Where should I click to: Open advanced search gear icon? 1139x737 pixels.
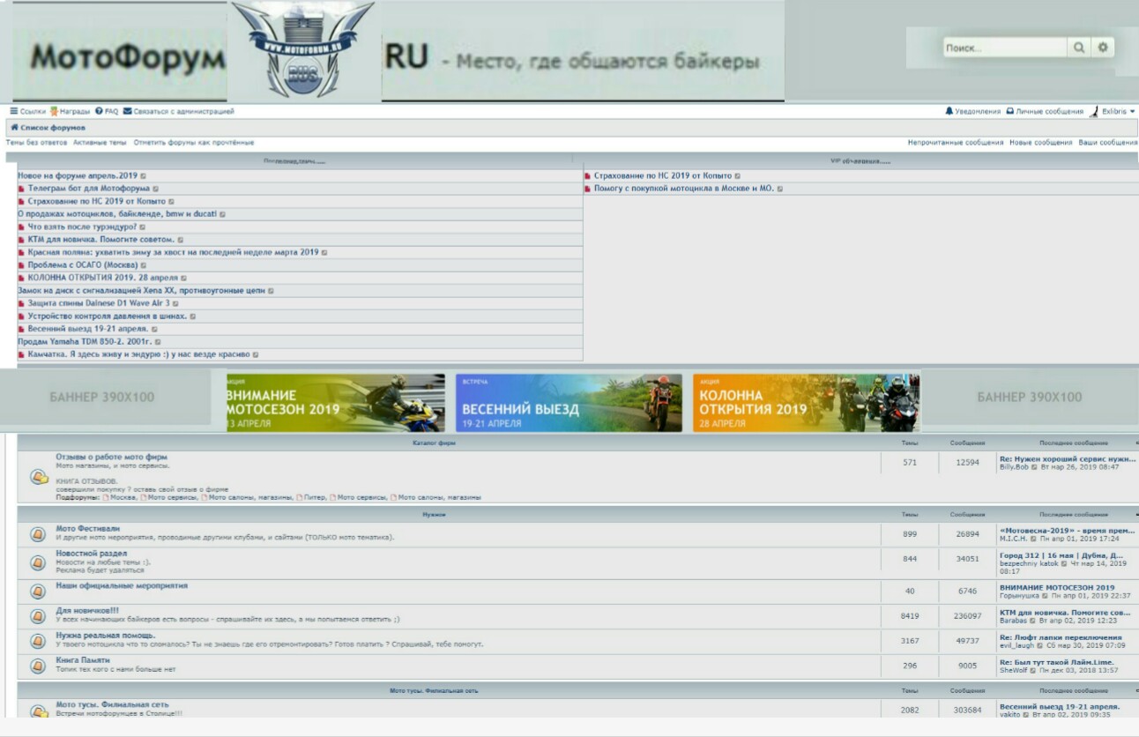coord(1102,48)
